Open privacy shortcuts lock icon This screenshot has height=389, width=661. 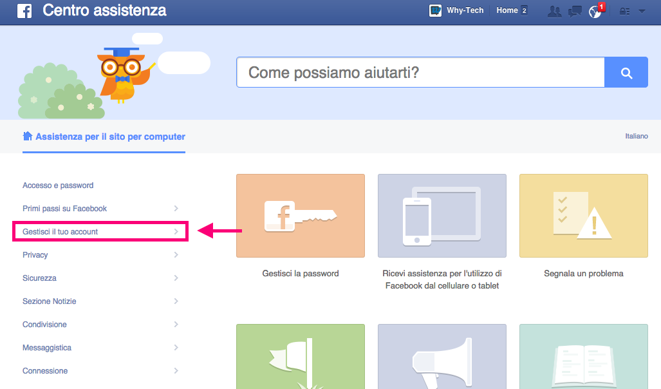pos(624,12)
